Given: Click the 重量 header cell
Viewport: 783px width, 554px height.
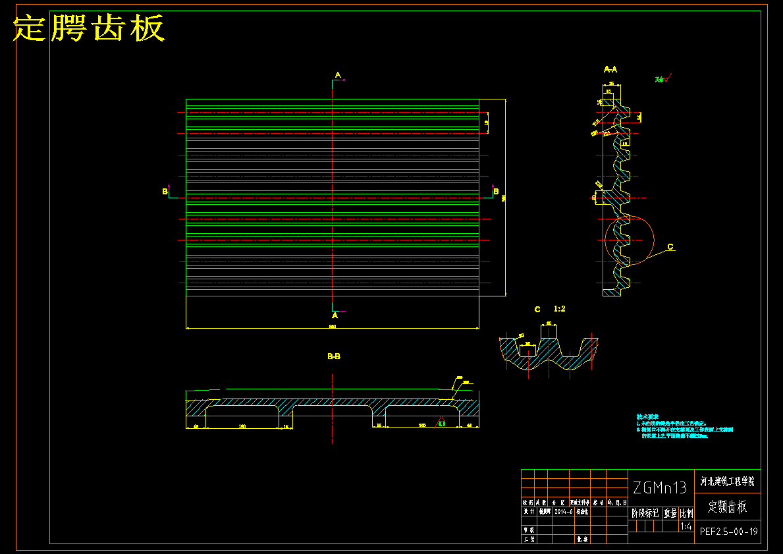Looking at the screenshot, I should point(670,513).
